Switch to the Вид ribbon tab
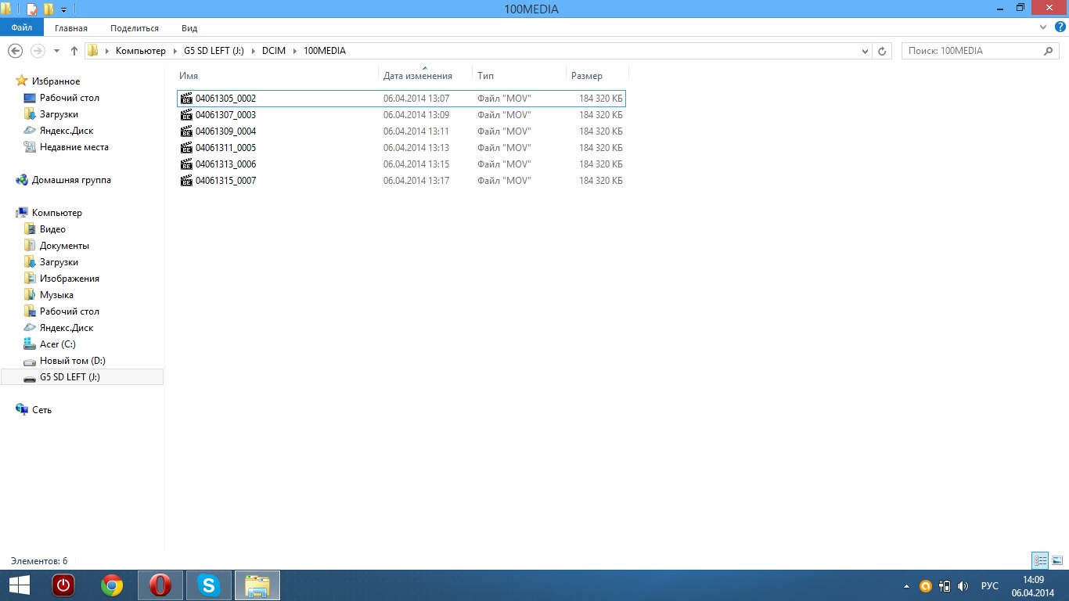This screenshot has width=1069, height=601. pos(189,27)
